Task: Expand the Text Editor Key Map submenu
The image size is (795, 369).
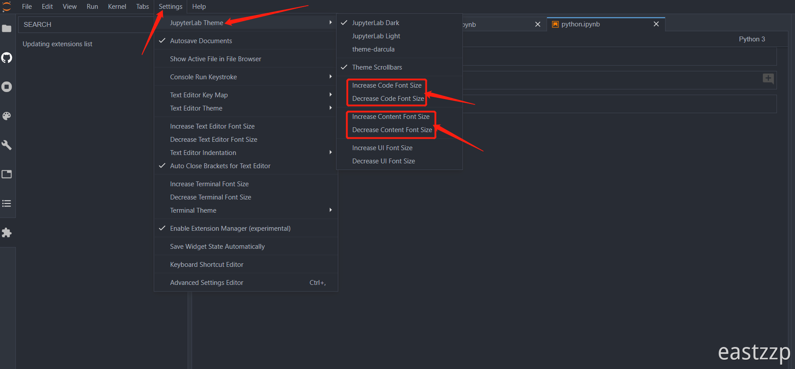Action: click(x=246, y=95)
